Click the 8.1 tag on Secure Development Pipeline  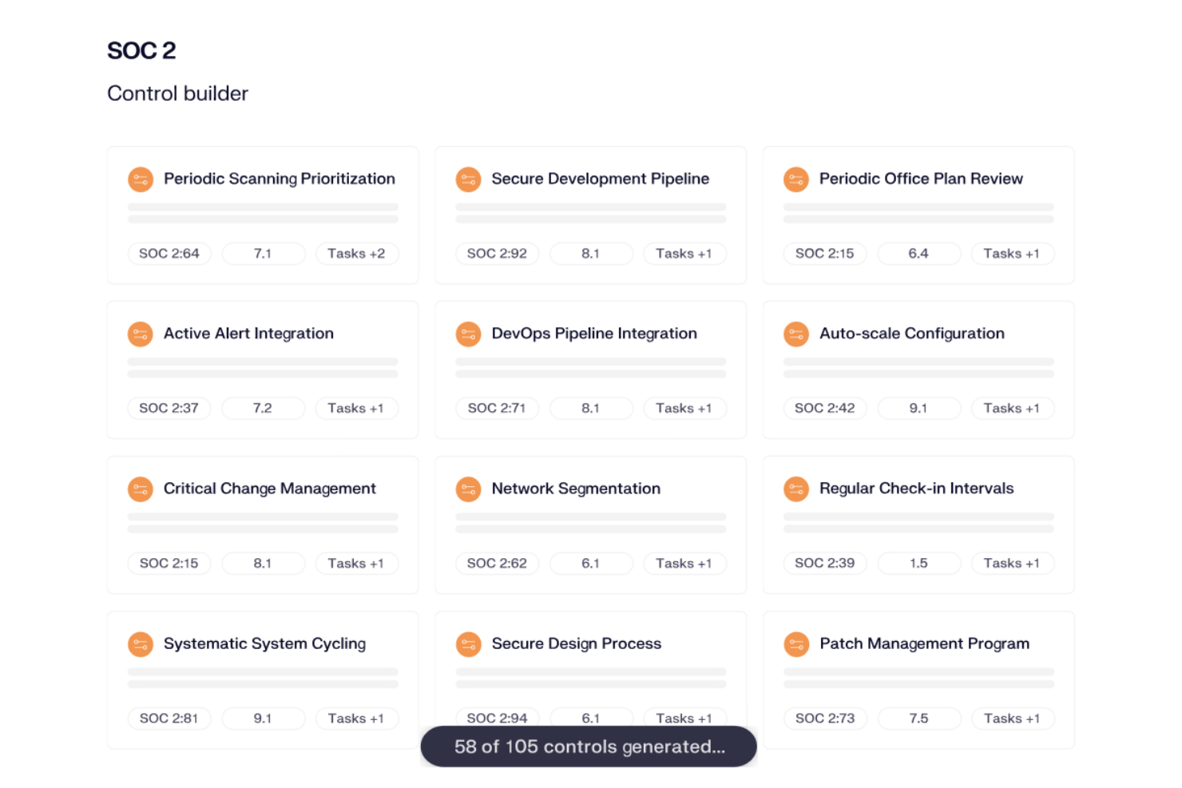(591, 253)
